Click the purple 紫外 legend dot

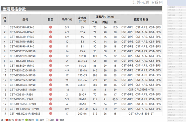point(57,120)
